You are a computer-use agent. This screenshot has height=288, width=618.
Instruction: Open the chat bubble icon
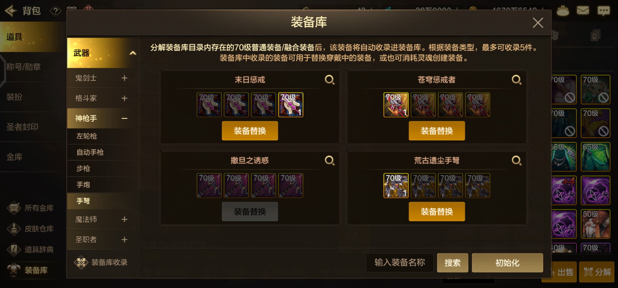603,11
